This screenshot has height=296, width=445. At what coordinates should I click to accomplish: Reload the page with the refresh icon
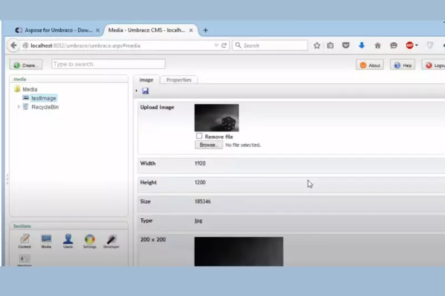(x=224, y=46)
